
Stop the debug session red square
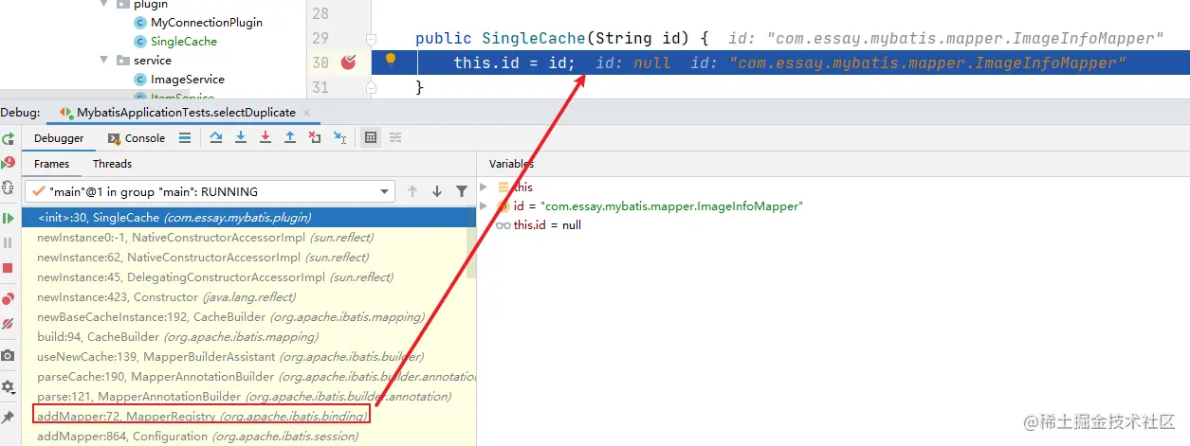[8, 268]
